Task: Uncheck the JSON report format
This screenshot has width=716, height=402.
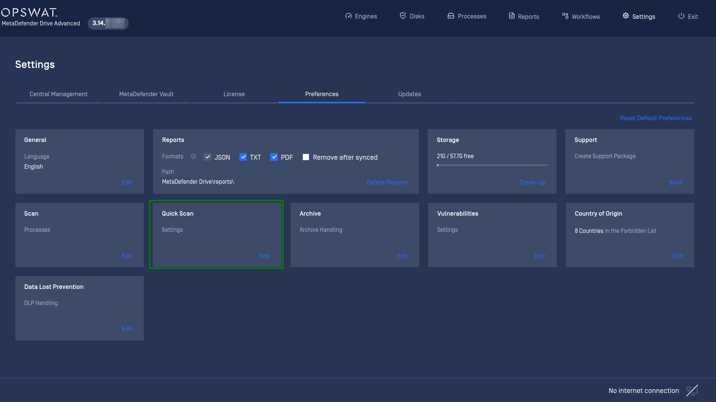Action: tap(208, 157)
